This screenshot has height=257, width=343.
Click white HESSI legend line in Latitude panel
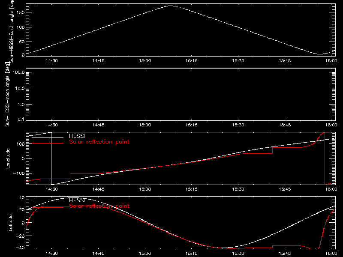point(48,202)
